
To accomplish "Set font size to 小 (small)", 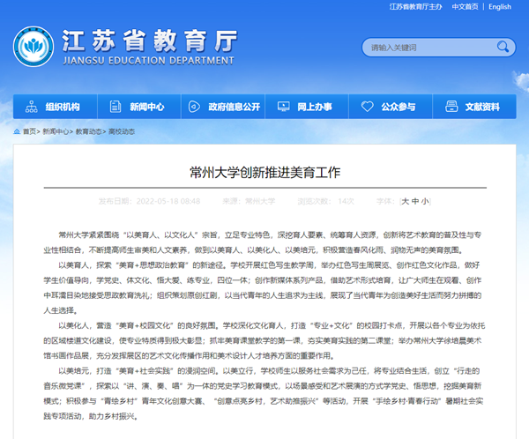I will coord(425,201).
